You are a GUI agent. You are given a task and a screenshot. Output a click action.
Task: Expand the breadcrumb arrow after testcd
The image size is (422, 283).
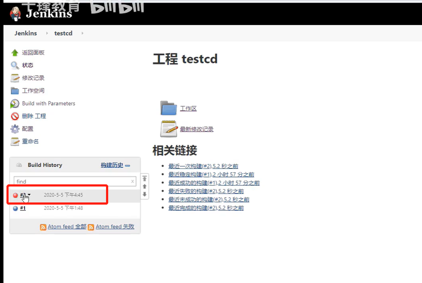click(x=82, y=33)
